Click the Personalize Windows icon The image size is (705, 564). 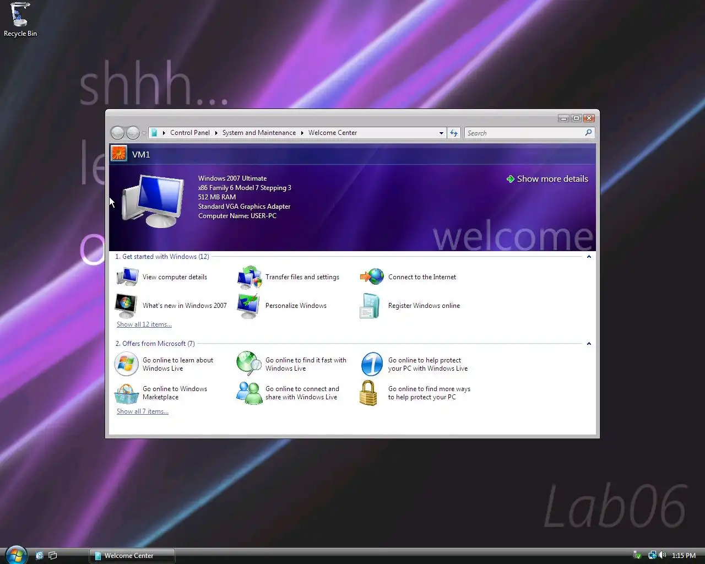pos(248,306)
